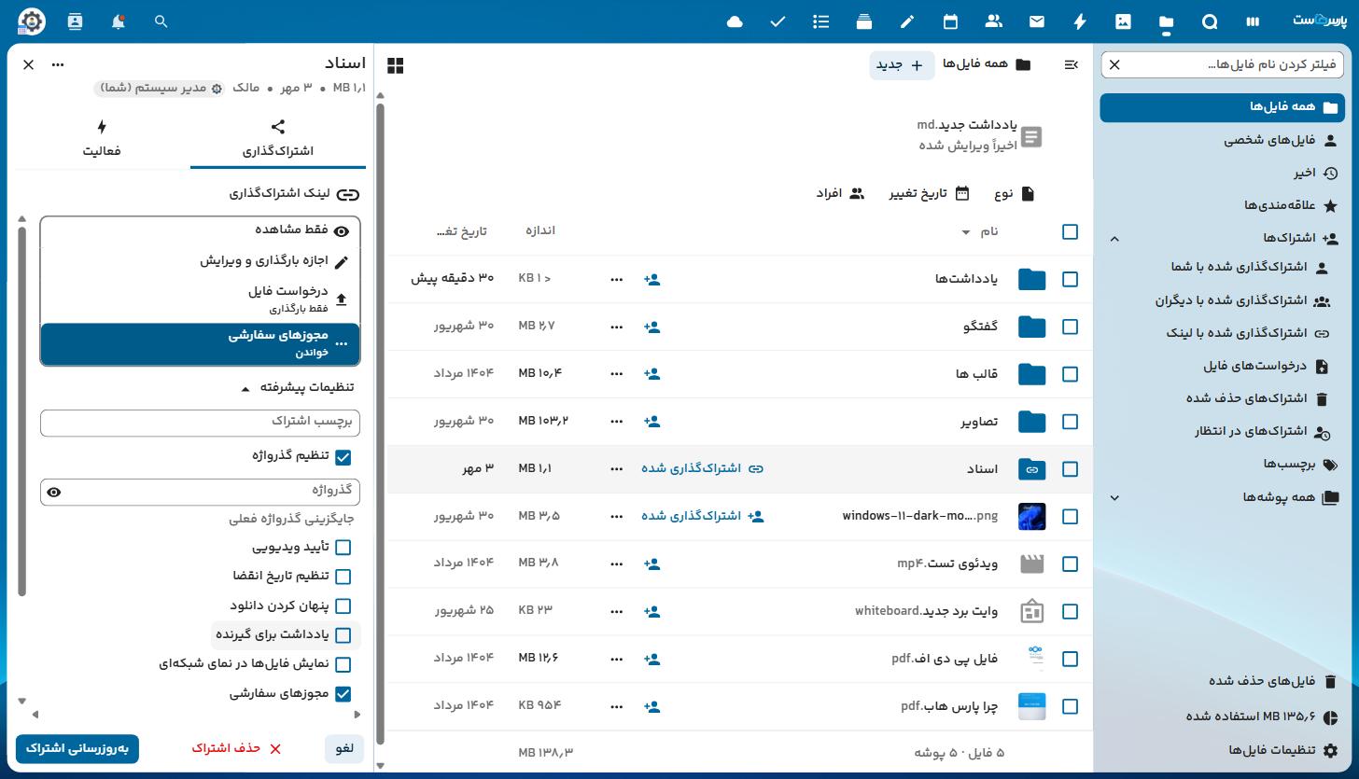This screenshot has height=779, width=1359.
Task: Open the Mail app in top bar
Action: pos(1037,21)
